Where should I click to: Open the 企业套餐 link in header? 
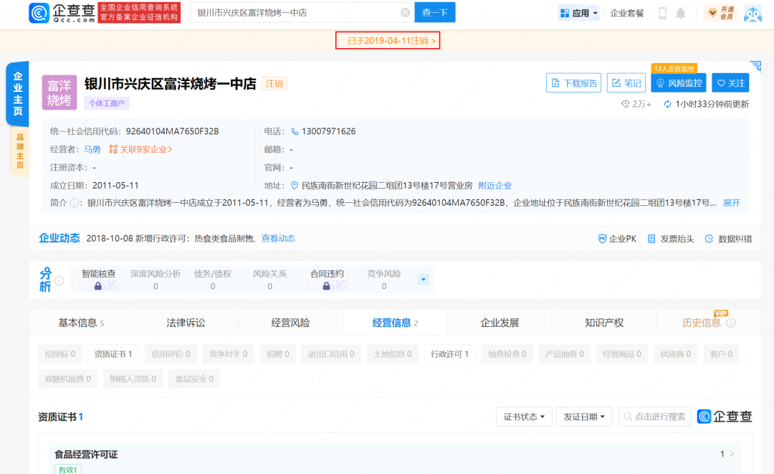coord(627,14)
